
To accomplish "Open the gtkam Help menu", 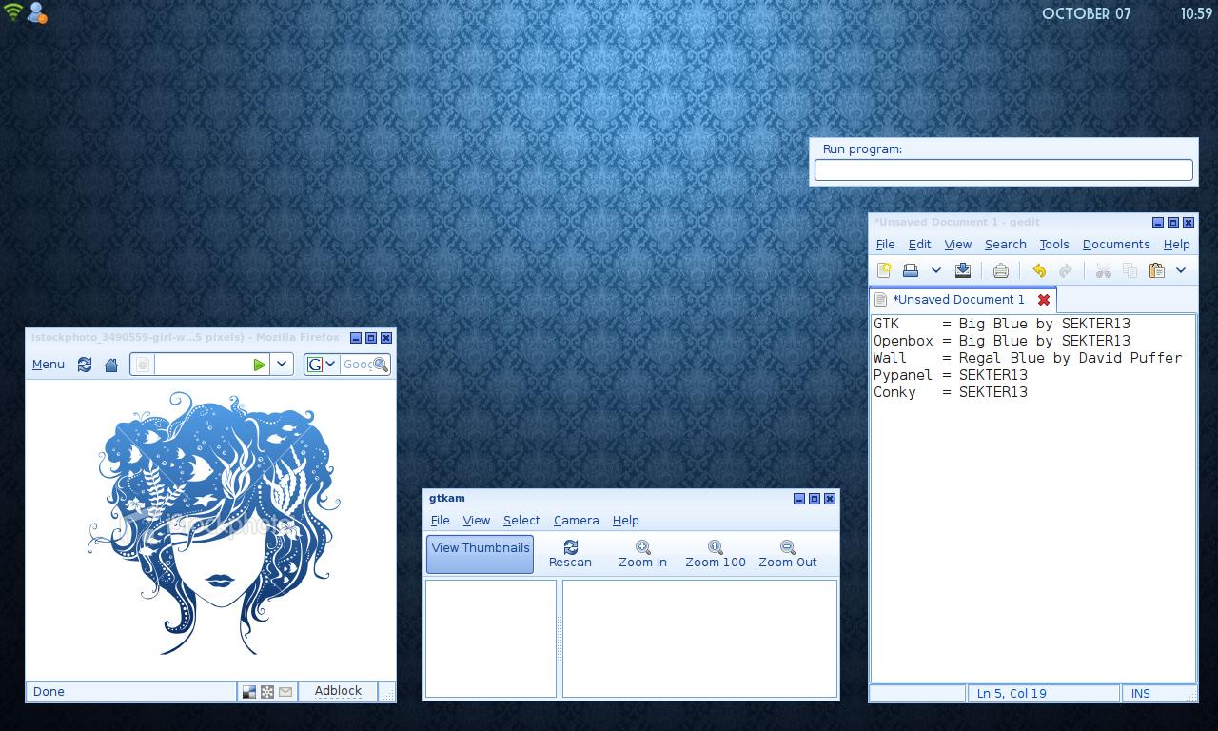I will pos(625,521).
